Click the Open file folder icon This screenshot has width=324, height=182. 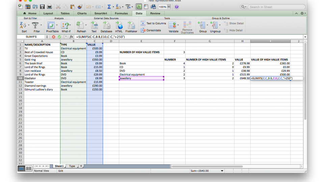[x=35, y=7]
